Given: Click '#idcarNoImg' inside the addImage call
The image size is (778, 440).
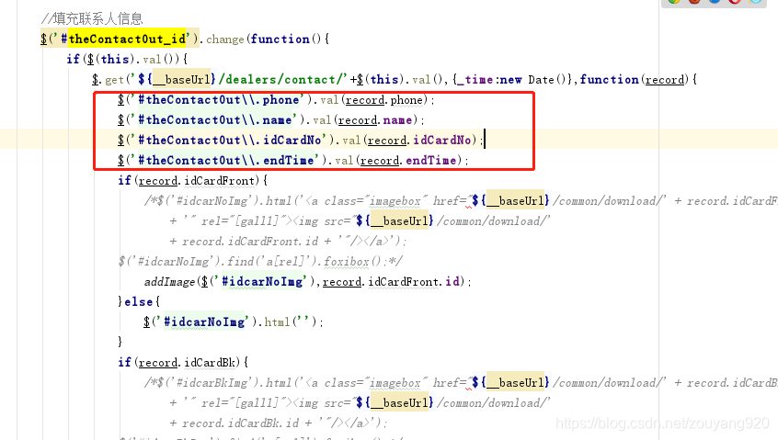Looking at the screenshot, I should [261, 282].
